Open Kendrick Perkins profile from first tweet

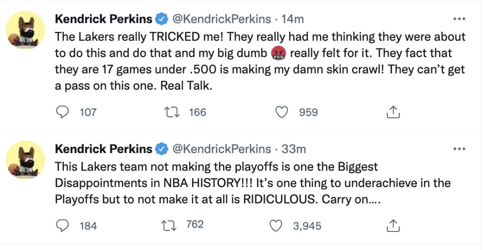tap(103, 19)
